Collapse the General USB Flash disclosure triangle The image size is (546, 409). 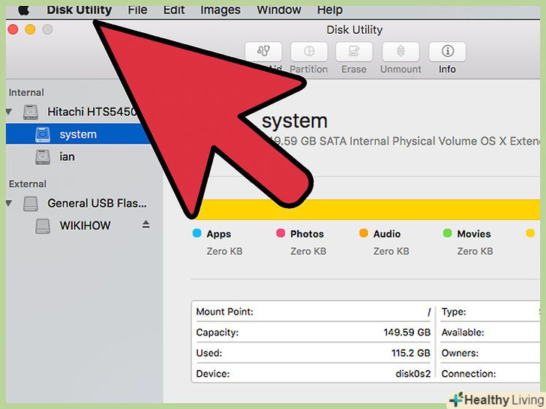pyautogui.click(x=10, y=204)
